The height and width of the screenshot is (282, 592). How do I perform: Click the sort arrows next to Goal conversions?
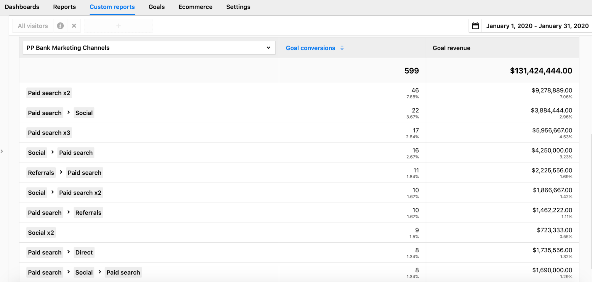tap(342, 48)
